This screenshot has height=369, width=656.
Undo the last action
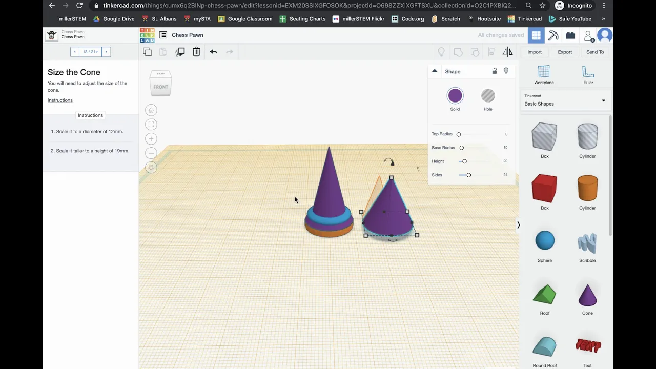point(213,52)
